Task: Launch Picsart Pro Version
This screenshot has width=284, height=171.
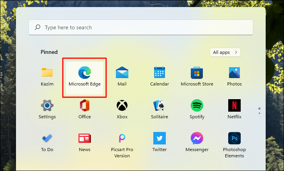Action: (122, 146)
